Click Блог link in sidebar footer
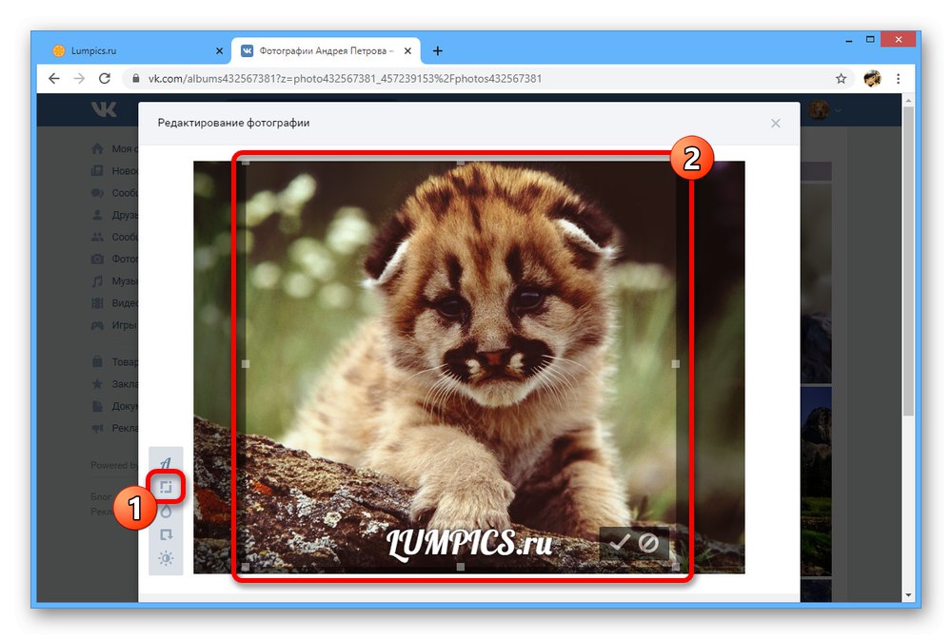Screen dimensions: 952x639 pos(101,496)
